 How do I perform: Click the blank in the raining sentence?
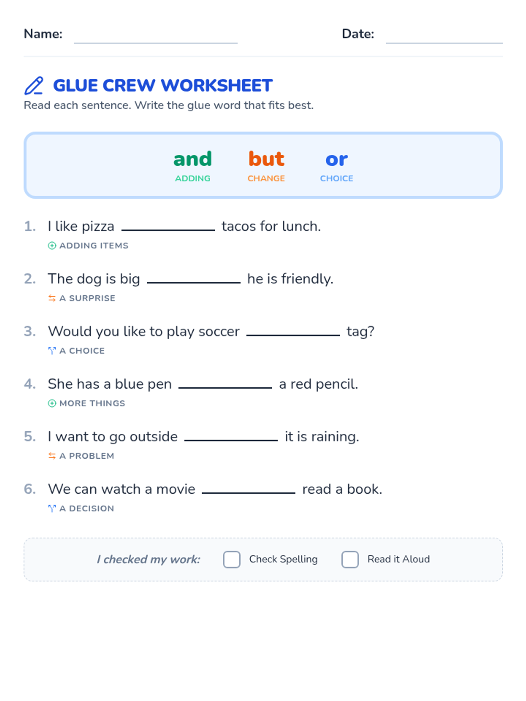231,435
